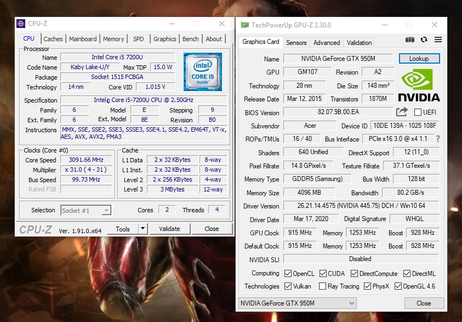This screenshot has height=322, width=462.
Task: Click the CPU-Z Close button
Action: [212, 229]
